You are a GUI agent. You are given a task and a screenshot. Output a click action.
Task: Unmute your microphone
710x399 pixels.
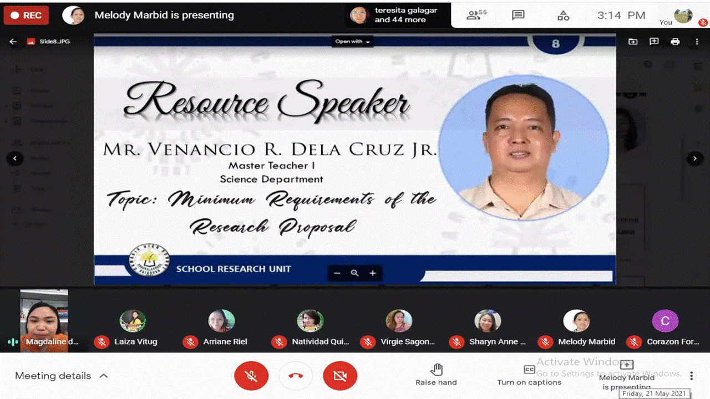pyautogui.click(x=251, y=377)
